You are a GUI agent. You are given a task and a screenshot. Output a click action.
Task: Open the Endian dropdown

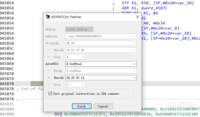click(x=79, y=29)
